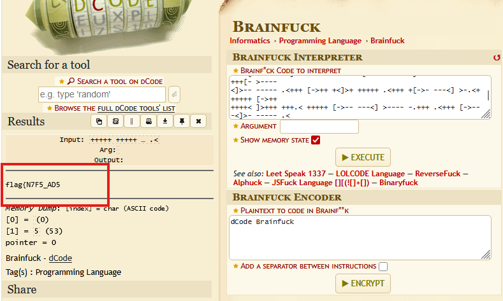This screenshot has height=301, width=503.
Task: Open the Brainfuck breadcrumb link
Action: pyautogui.click(x=388, y=41)
